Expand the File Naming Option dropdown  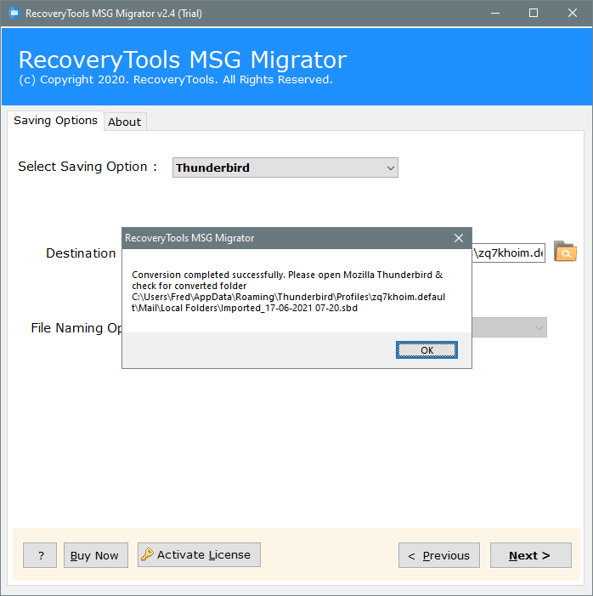coord(510,327)
